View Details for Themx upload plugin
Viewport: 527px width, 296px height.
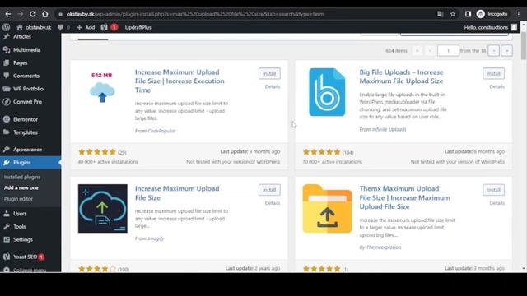(x=497, y=203)
